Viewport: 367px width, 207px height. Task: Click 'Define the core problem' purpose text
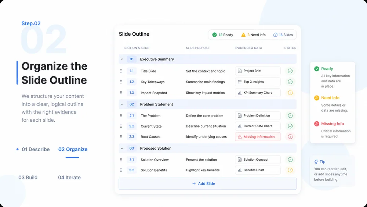coord(204,115)
